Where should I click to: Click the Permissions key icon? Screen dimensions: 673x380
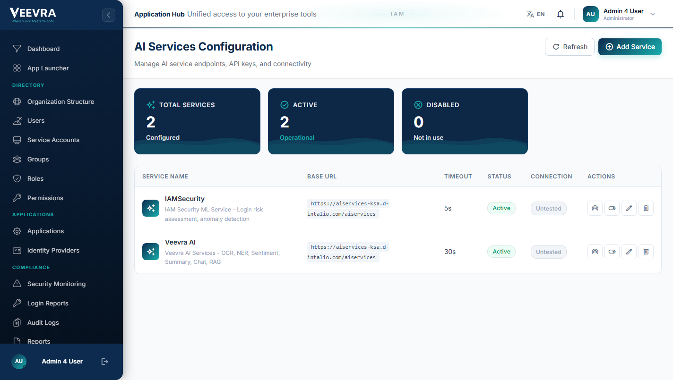17,198
